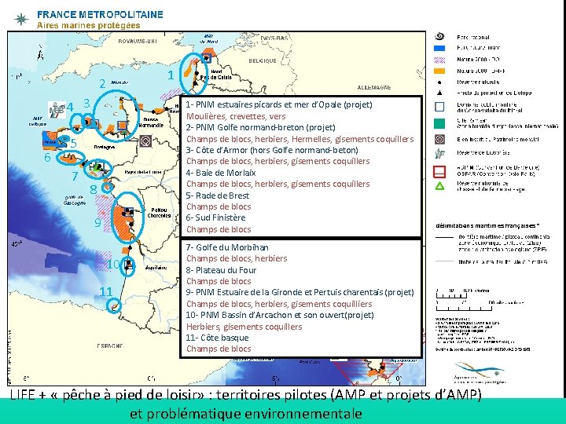Viewport: 566px width, 424px height.
Task: Select line '11- Côte basque'
Action: click(217, 338)
